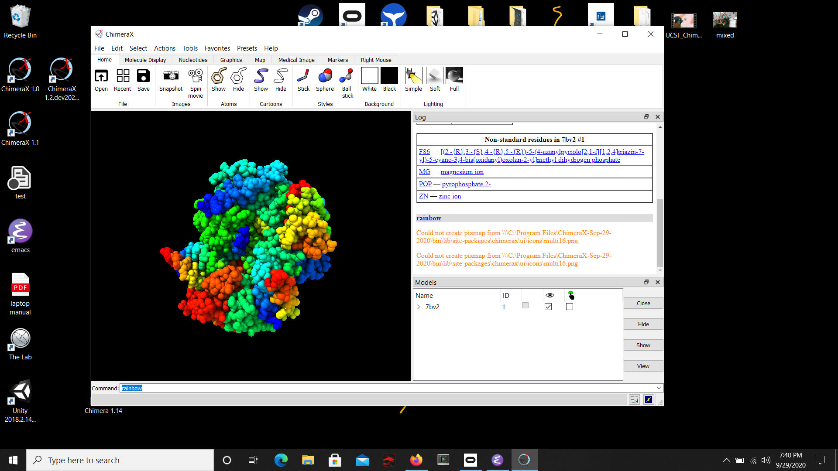Toggle visibility checkbox for 7bv2 model
Screen dimensions: 838x471
(x=548, y=307)
